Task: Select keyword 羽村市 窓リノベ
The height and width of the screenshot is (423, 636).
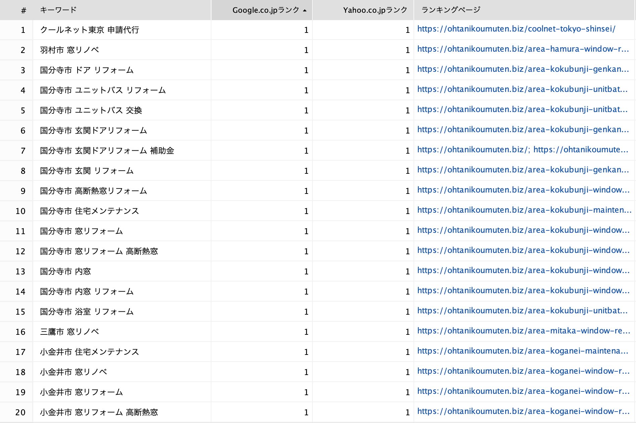Action: click(x=69, y=50)
